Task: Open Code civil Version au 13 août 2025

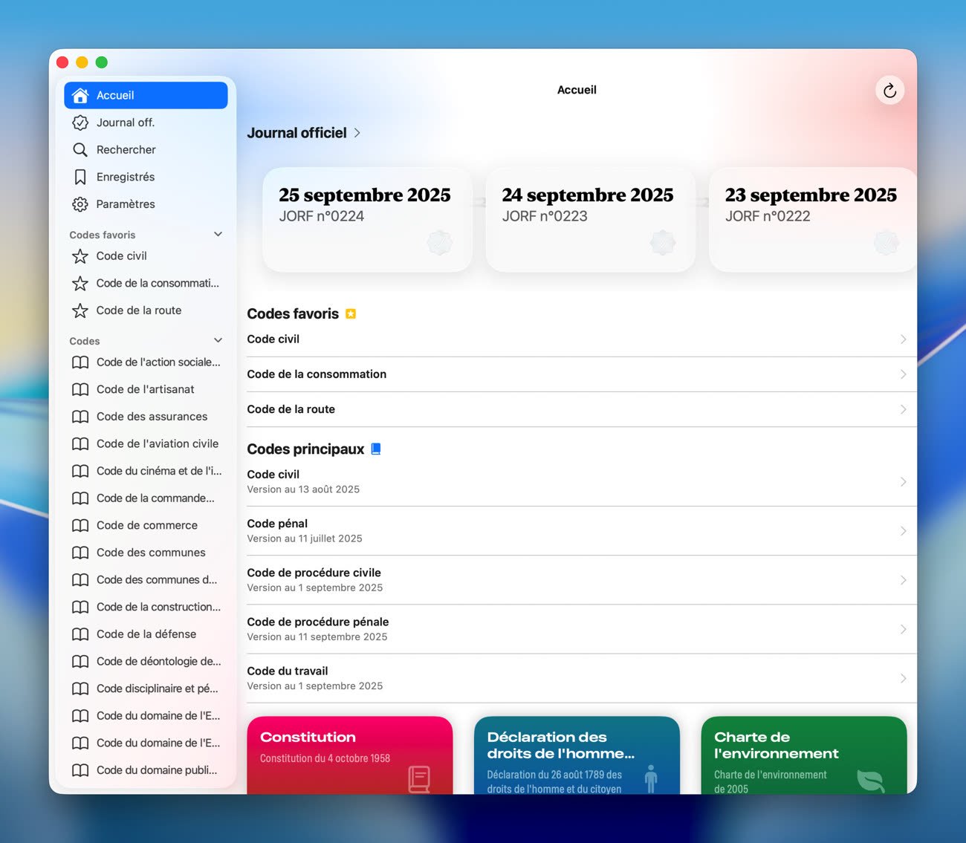Action: tap(581, 481)
